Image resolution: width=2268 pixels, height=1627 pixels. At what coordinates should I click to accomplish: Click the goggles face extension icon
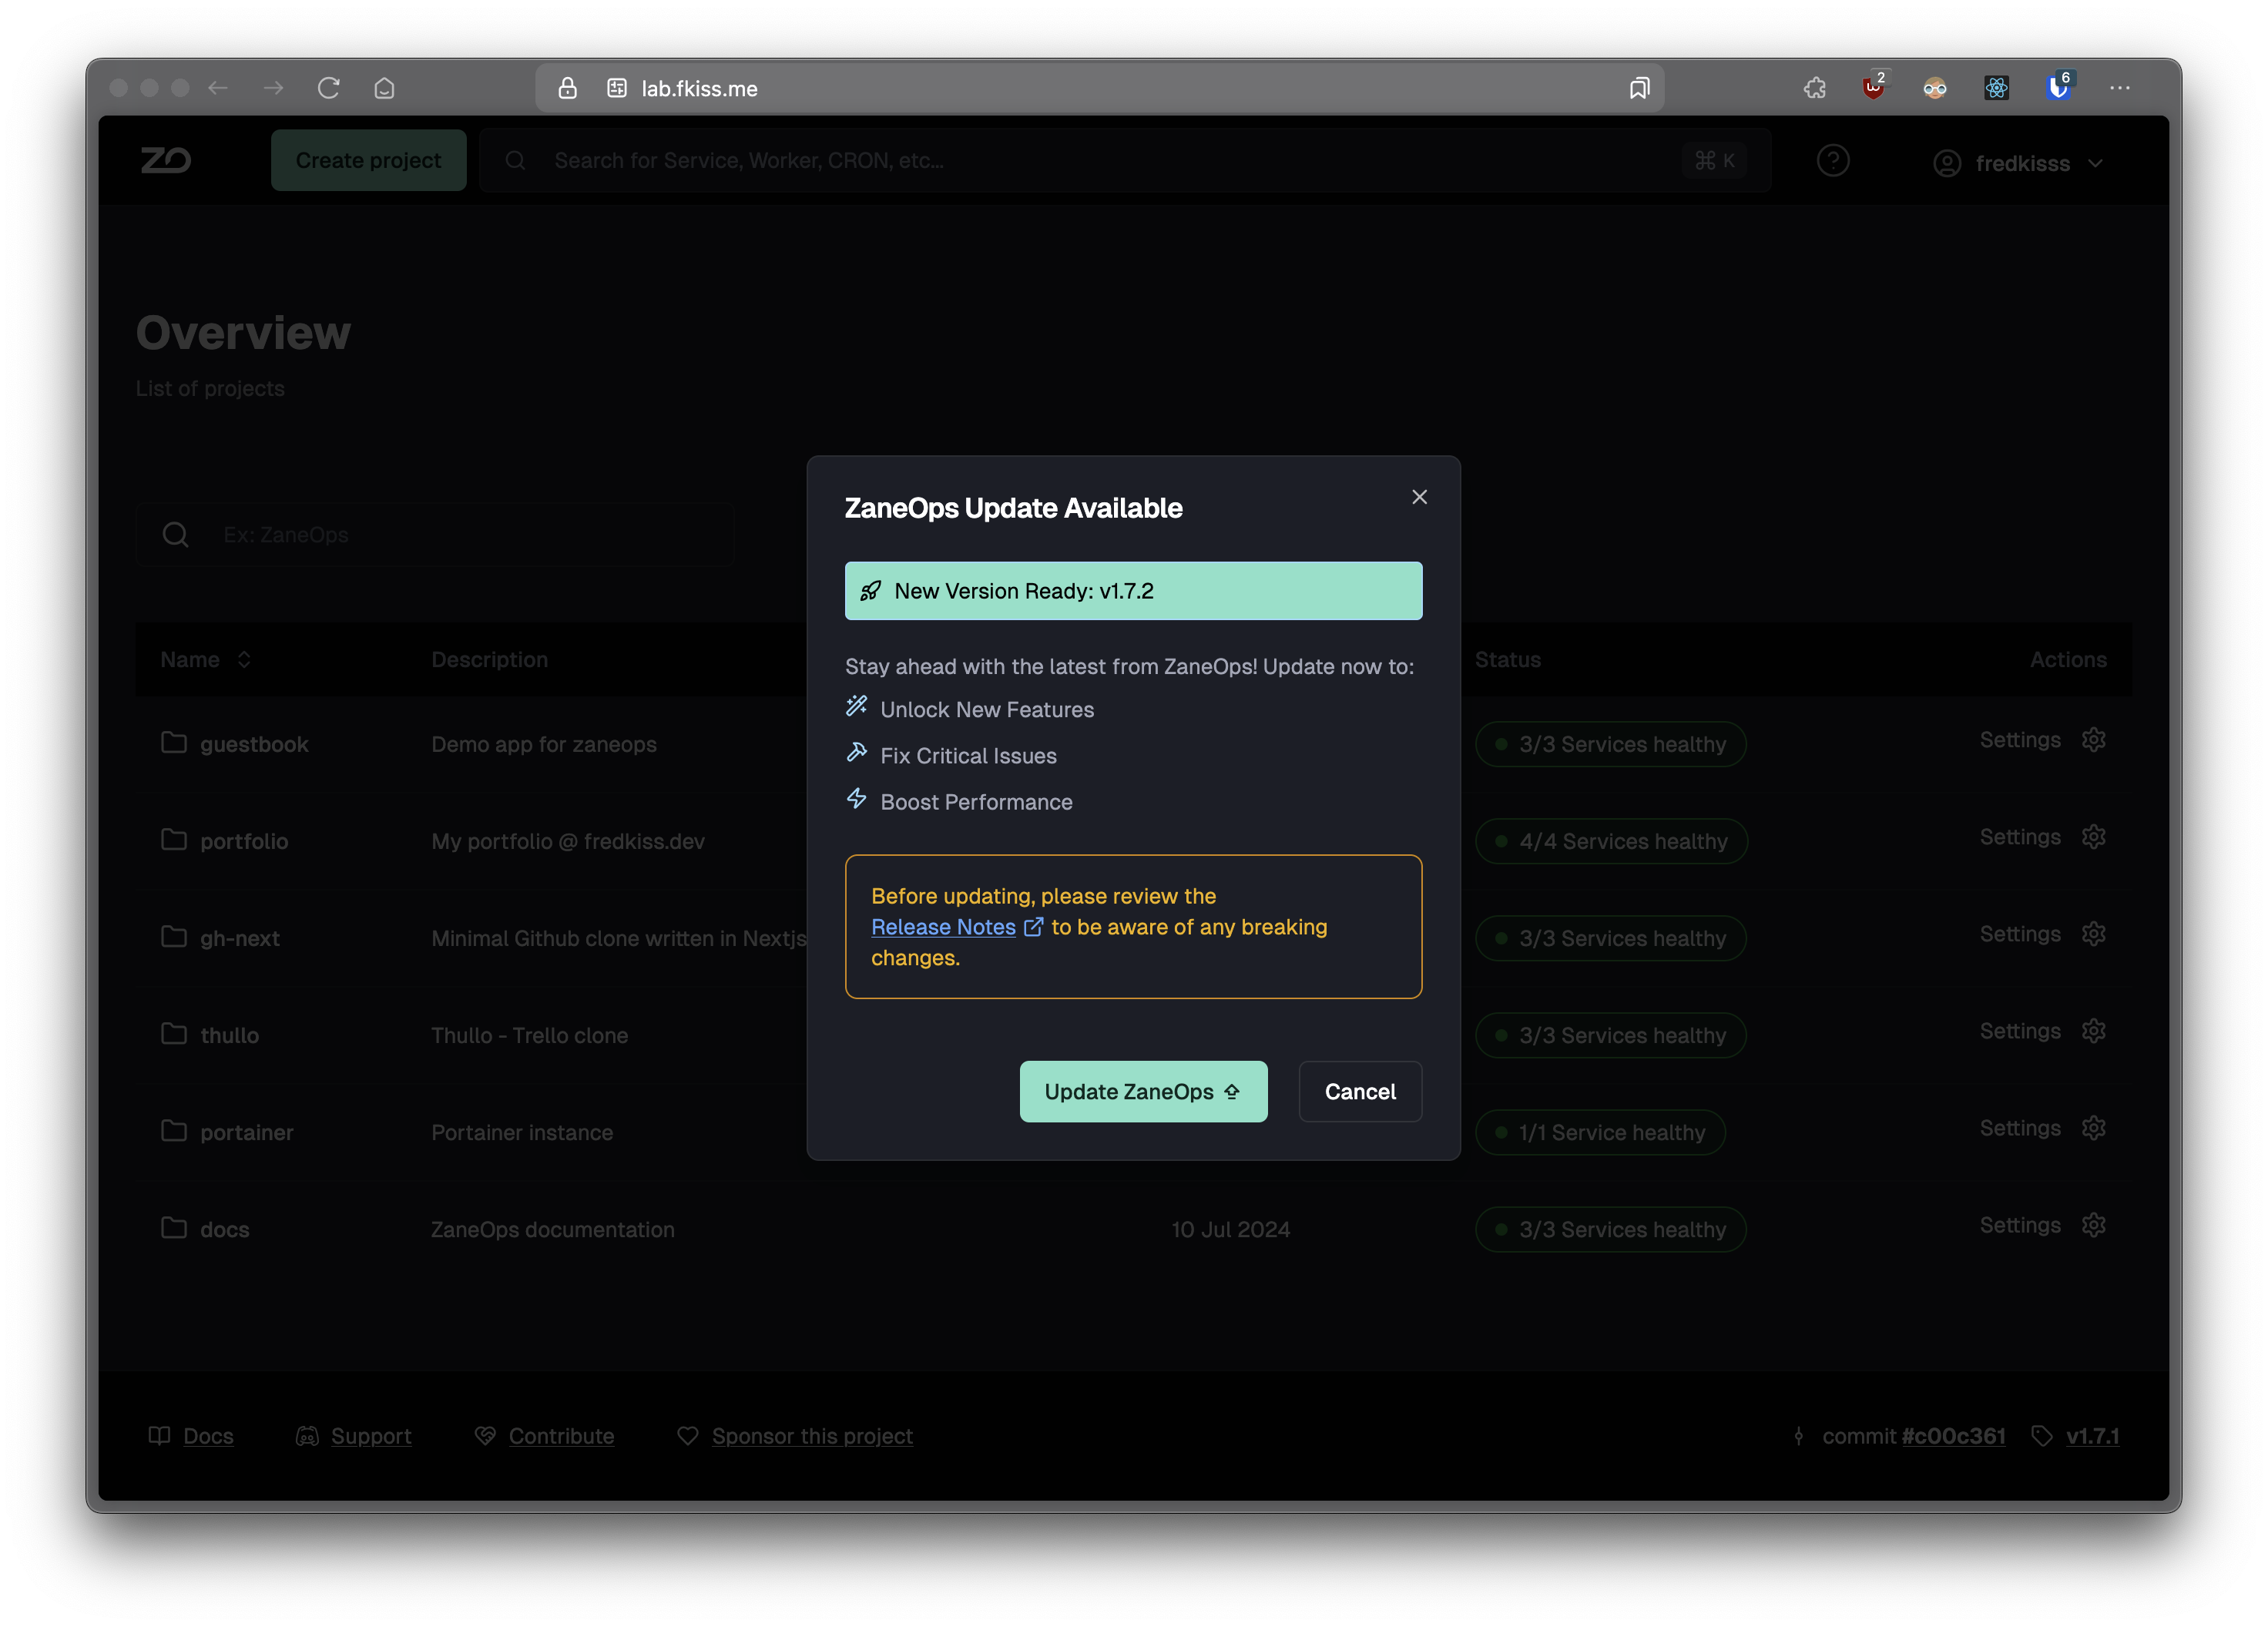(1935, 88)
